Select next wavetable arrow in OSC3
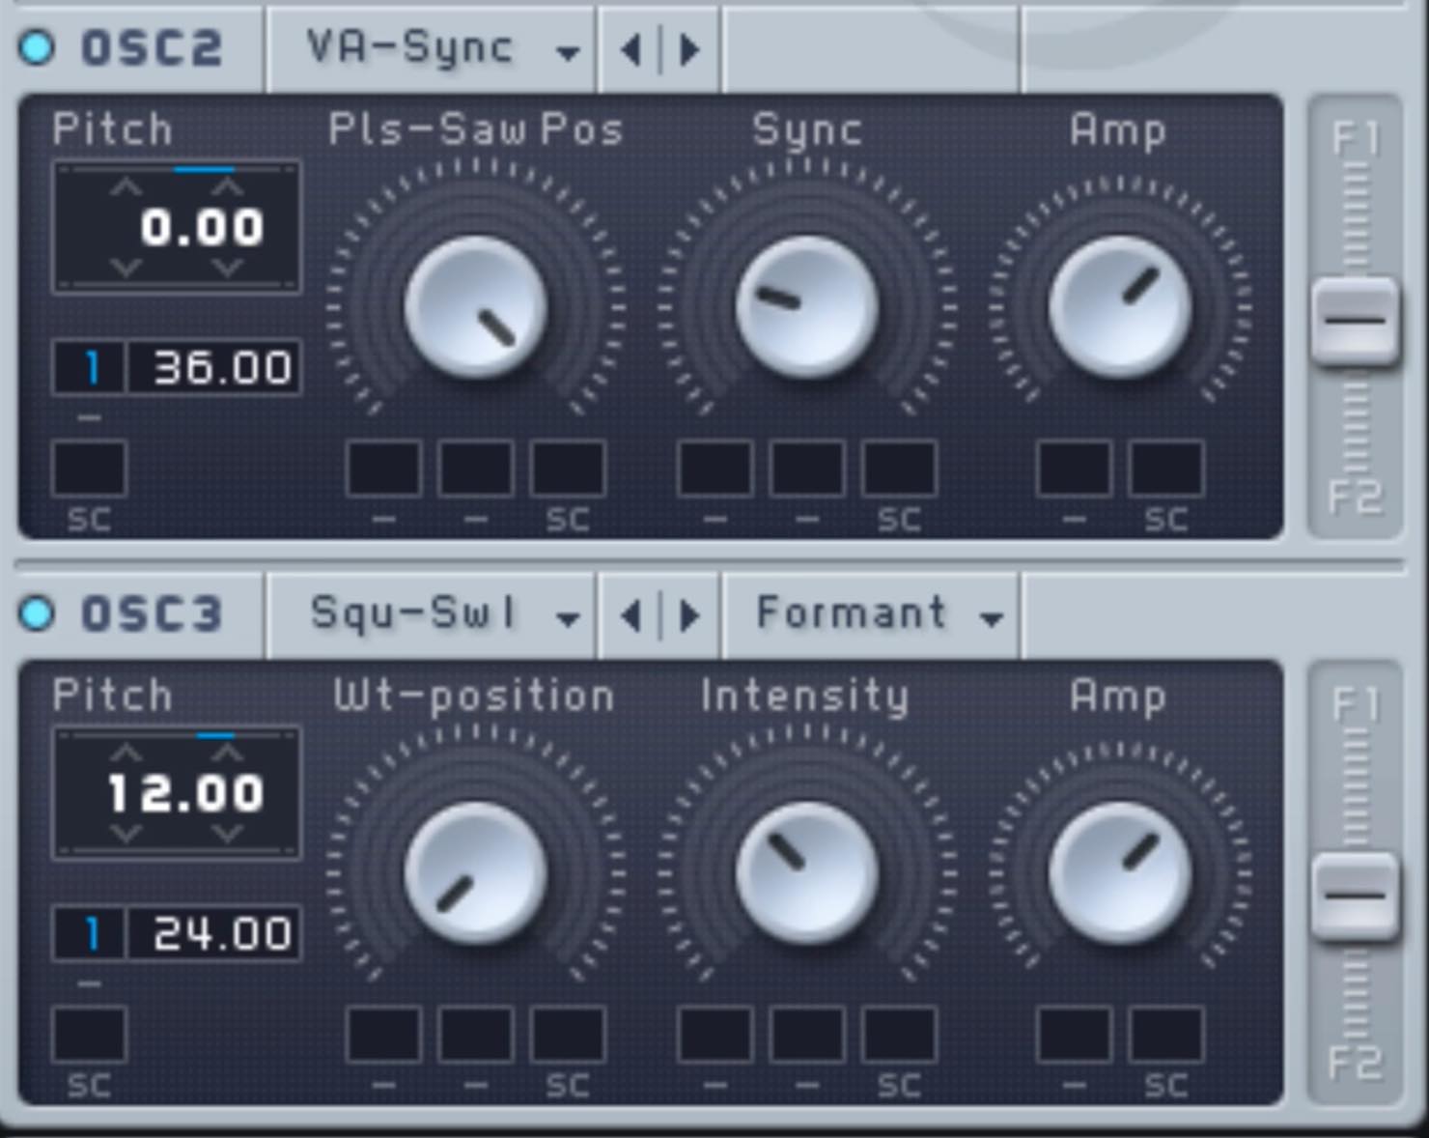The image size is (1429, 1138). pyautogui.click(x=688, y=614)
